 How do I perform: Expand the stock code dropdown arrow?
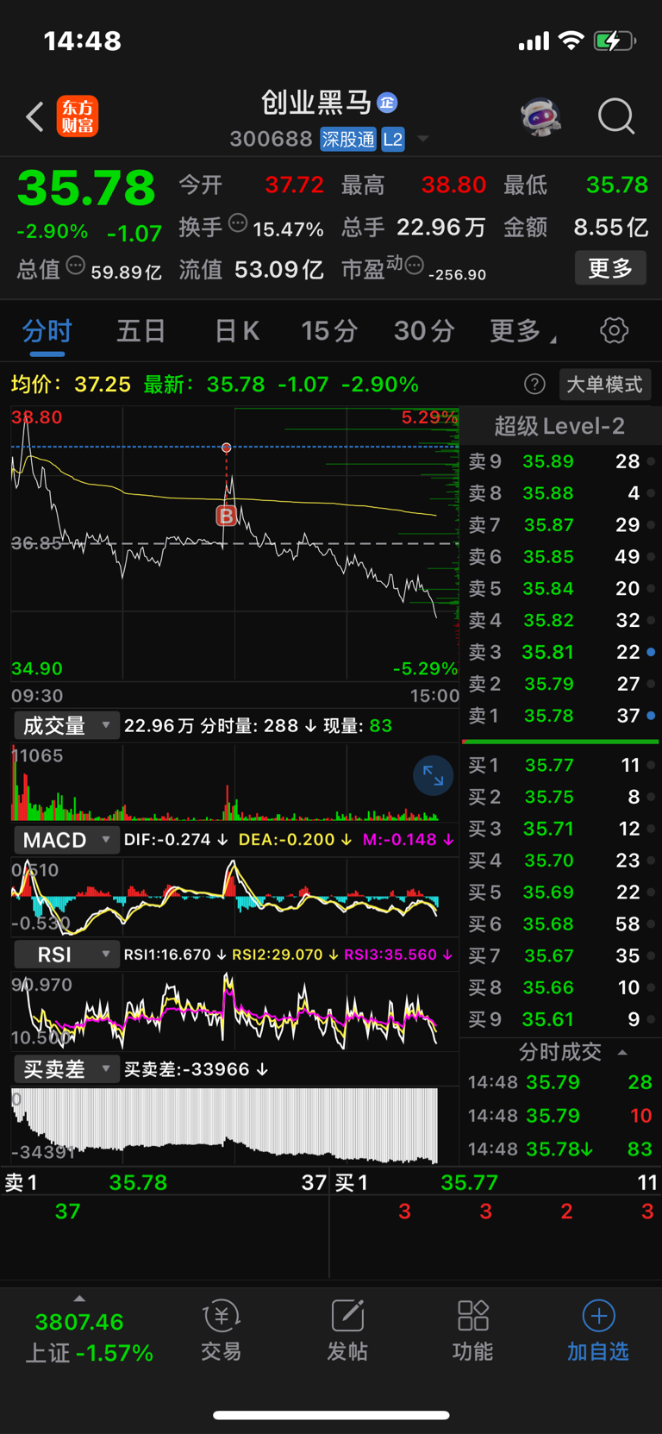pos(423,139)
